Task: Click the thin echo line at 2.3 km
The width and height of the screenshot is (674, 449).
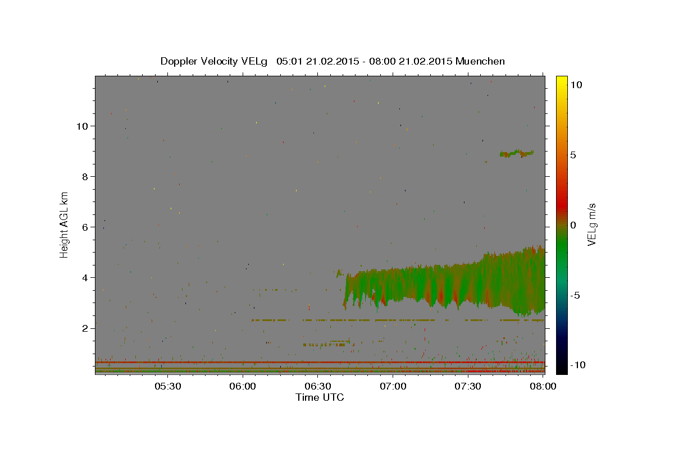Action: [x=398, y=320]
